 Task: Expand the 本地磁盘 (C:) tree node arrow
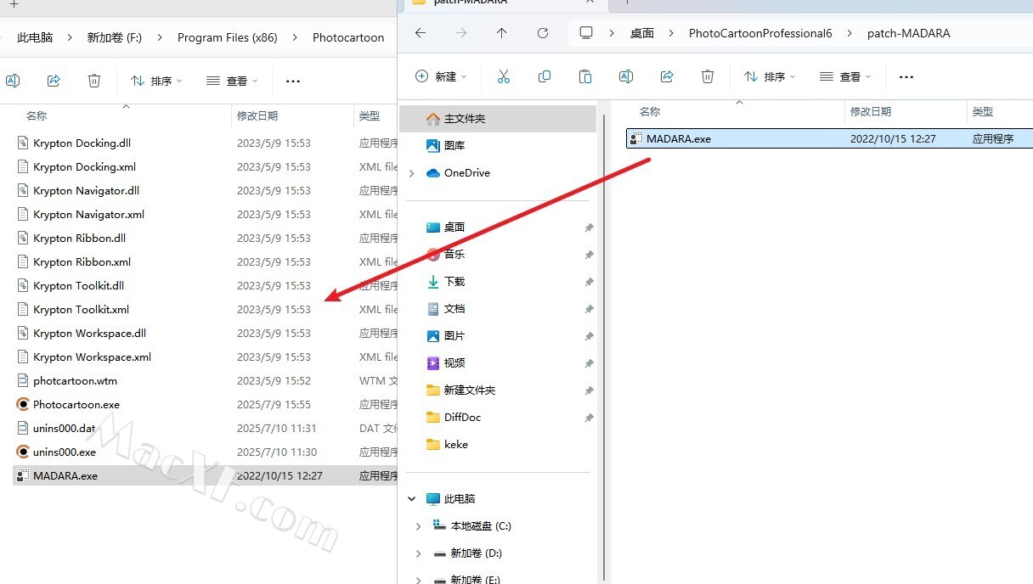click(x=418, y=526)
